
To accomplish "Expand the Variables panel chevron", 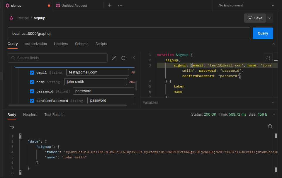I will pyautogui.click(x=273, y=102).
